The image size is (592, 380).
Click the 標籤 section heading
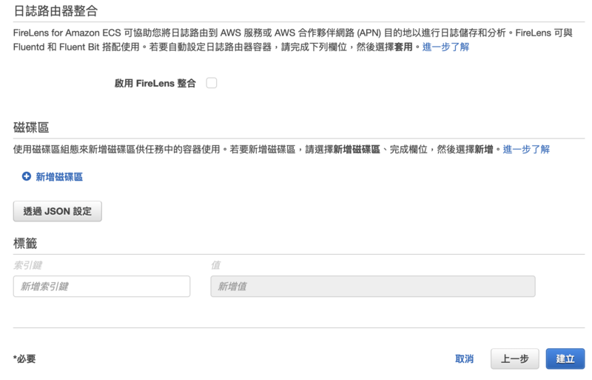pyautogui.click(x=25, y=243)
